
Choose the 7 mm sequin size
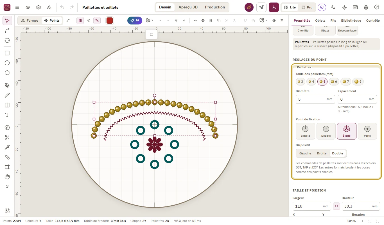pyautogui.click(x=346, y=82)
